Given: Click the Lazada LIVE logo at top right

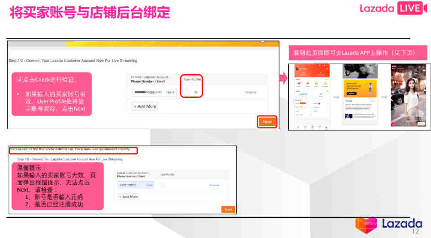Looking at the screenshot, I should point(393,8).
